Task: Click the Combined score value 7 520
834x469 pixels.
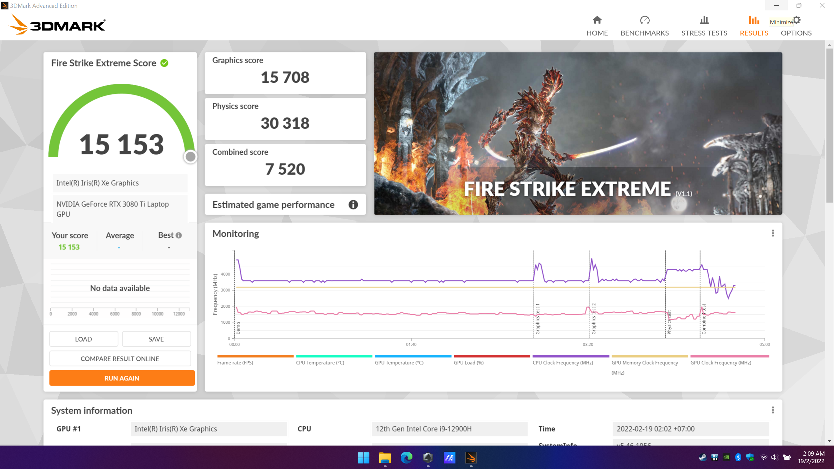Action: point(285,169)
